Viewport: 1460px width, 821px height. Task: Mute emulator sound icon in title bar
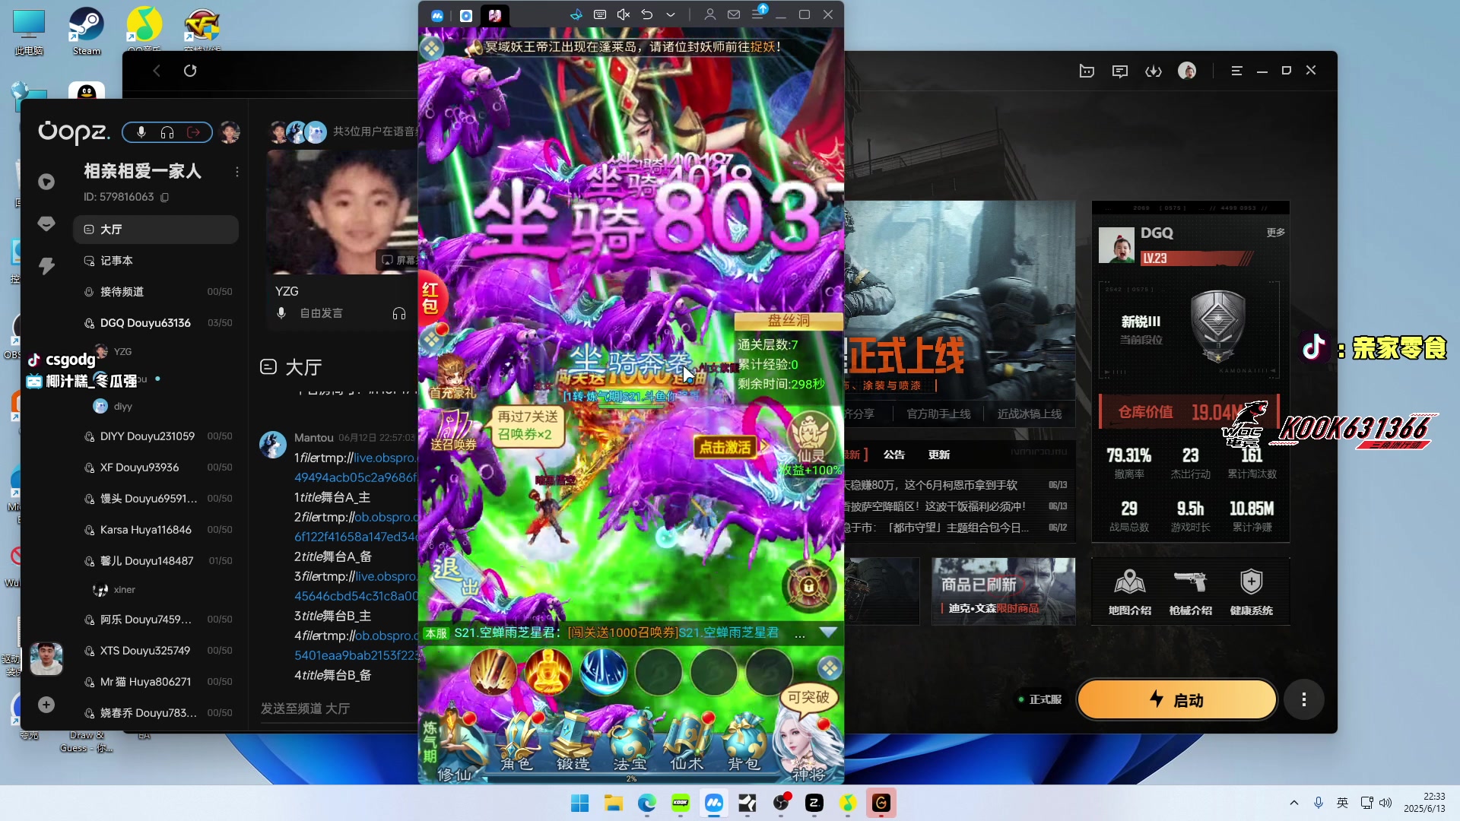[624, 14]
